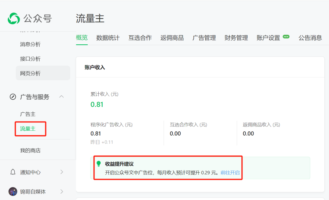Expand the 锦哥自媒体 account menu
The height and width of the screenshot is (200, 329).
pyautogui.click(x=62, y=191)
